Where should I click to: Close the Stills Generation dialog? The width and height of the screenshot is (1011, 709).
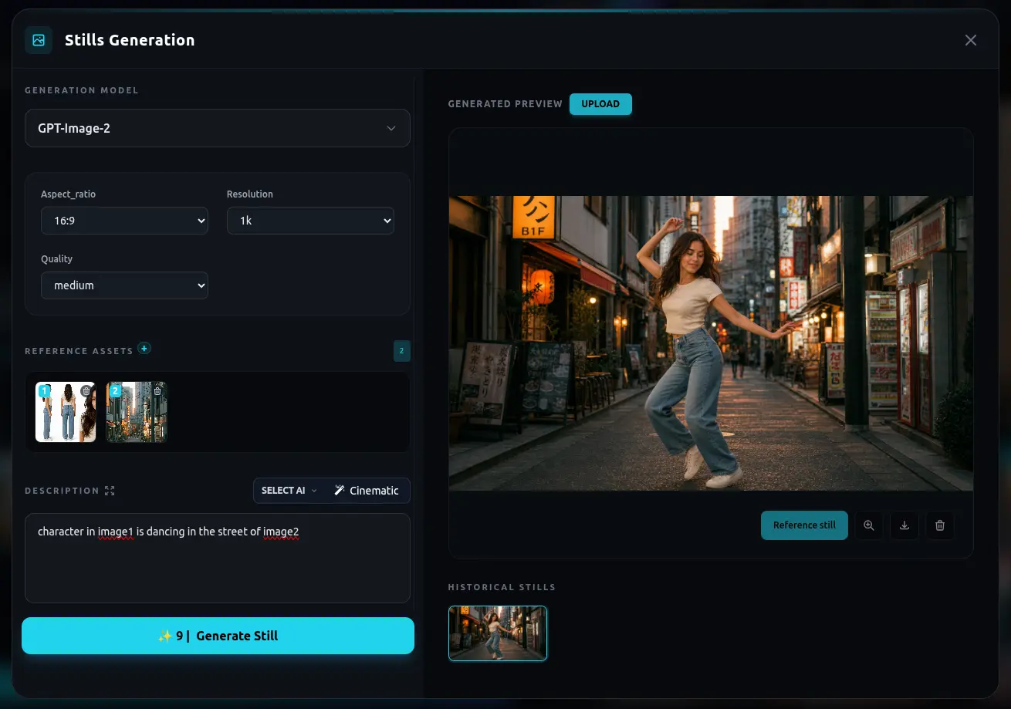pyautogui.click(x=971, y=40)
